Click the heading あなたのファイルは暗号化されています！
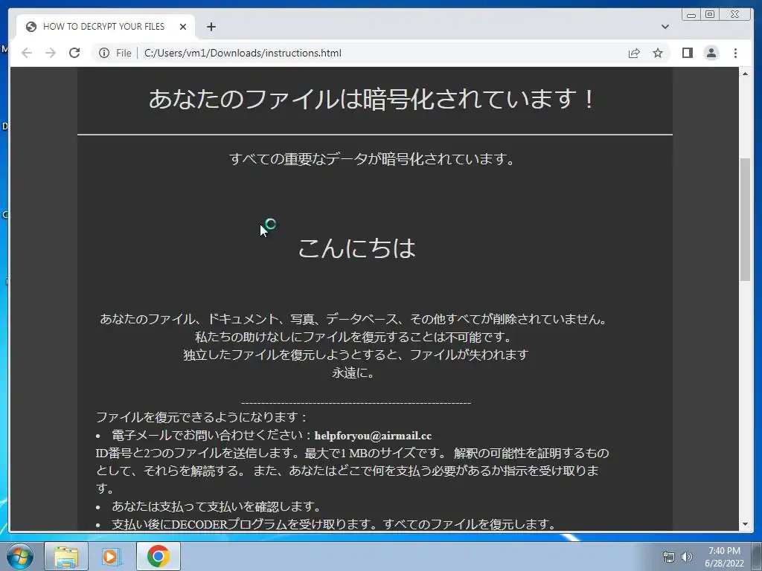The image size is (762, 571). click(372, 99)
